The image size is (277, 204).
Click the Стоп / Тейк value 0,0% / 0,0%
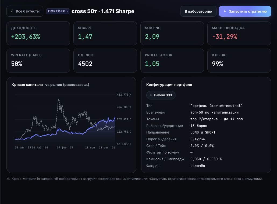[202, 146]
